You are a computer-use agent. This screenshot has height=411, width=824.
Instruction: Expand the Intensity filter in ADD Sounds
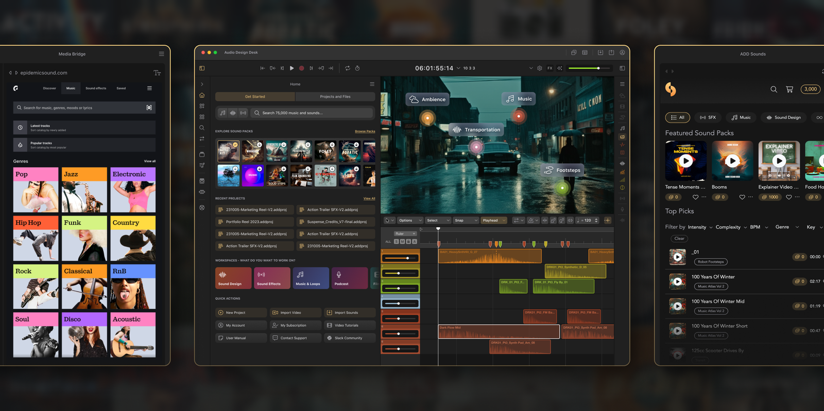coord(700,227)
